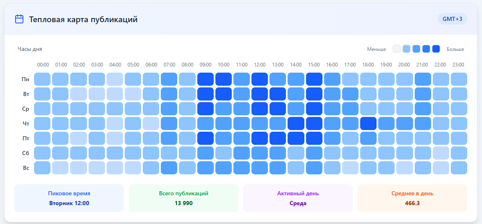Click the Monday 09:00 heatmap cell

tap(206, 79)
